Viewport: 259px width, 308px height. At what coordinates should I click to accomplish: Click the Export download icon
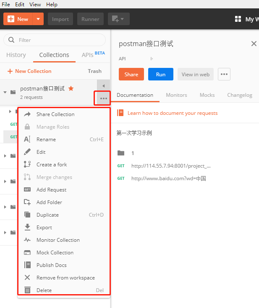click(27, 227)
